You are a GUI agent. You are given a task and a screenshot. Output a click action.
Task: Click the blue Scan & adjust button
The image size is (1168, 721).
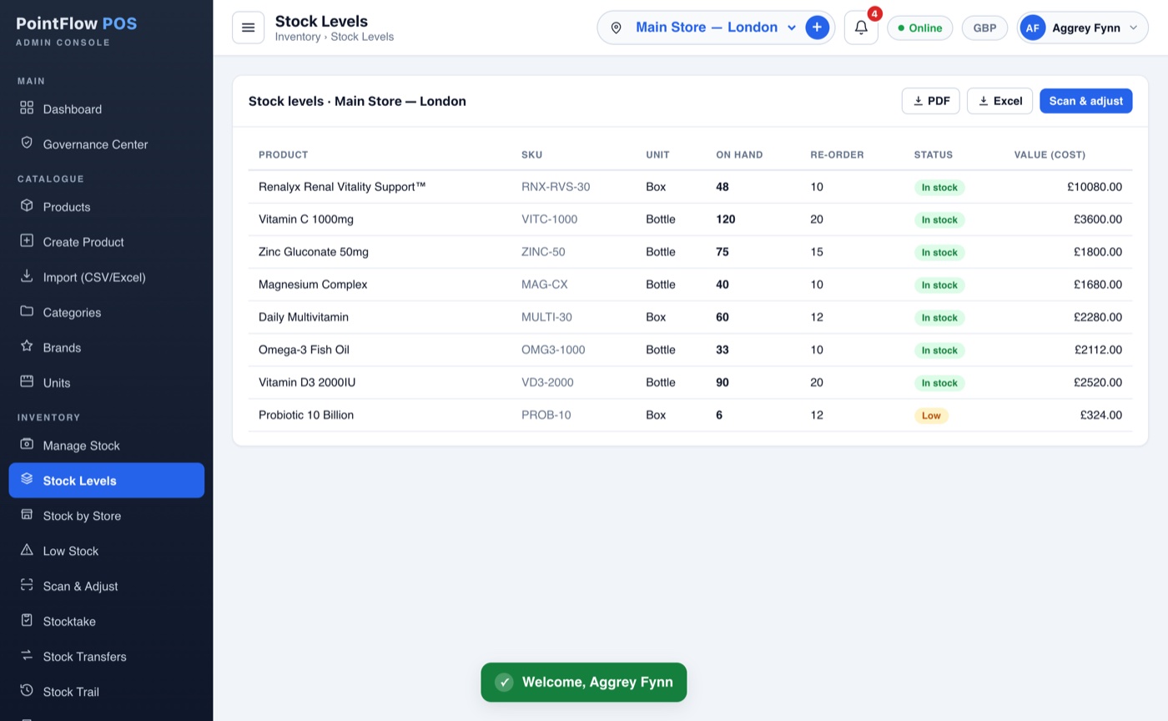pyautogui.click(x=1085, y=101)
